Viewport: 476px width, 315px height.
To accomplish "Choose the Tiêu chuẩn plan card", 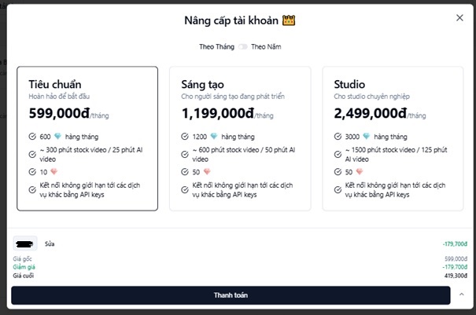I will 87,138.
